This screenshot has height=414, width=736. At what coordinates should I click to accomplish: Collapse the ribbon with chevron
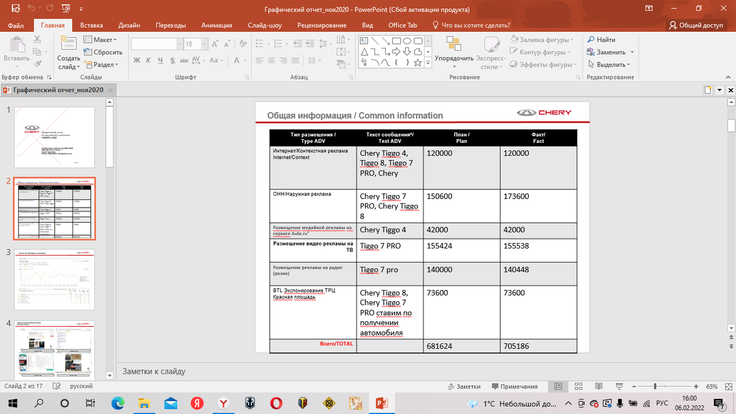click(729, 77)
